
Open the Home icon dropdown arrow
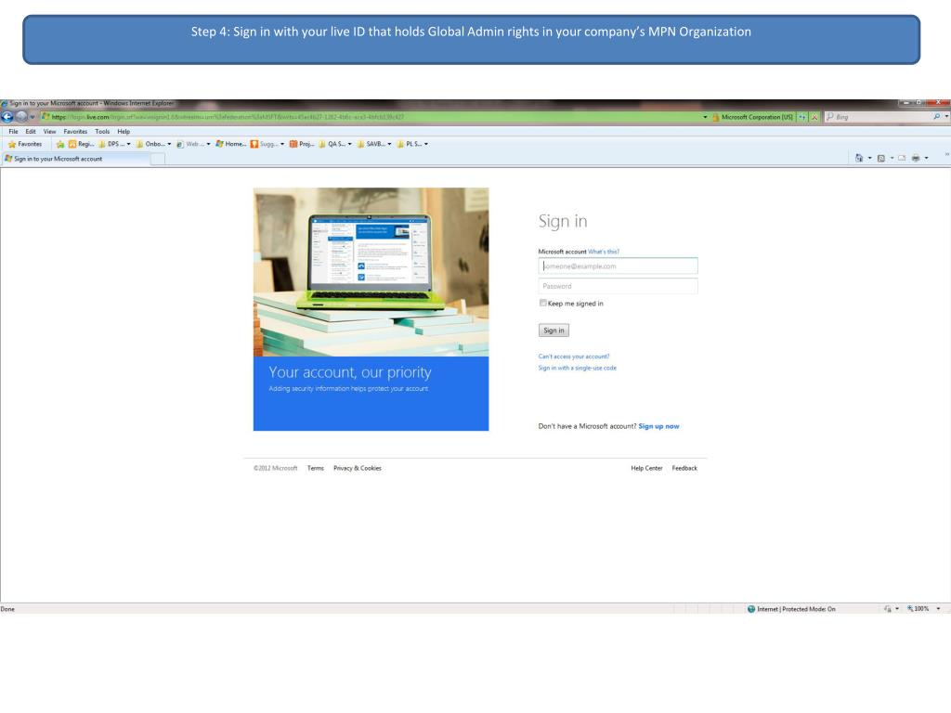pos(869,158)
